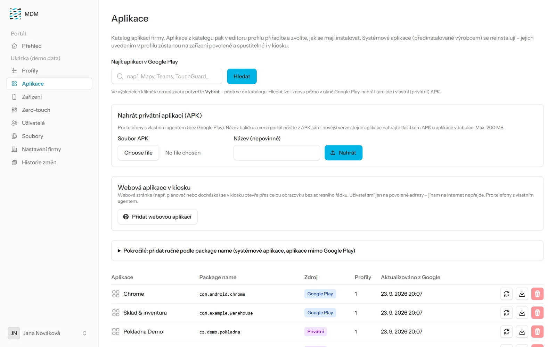The image size is (556, 347).
Task: Download icon for Sklad & inventura
Action: [x=522, y=313]
